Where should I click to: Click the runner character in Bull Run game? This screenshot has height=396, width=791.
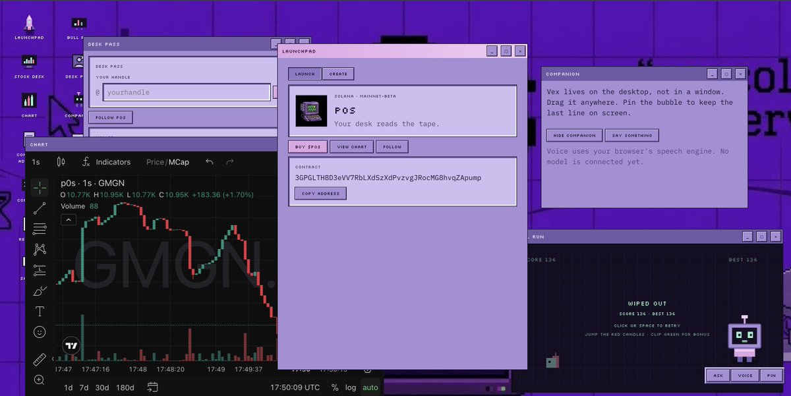coord(552,361)
